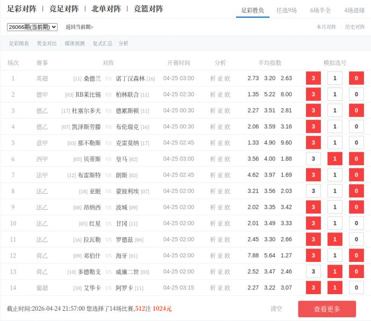The width and height of the screenshot is (371, 321).
Task: Show the 媒体预测 page
Action: point(75,43)
